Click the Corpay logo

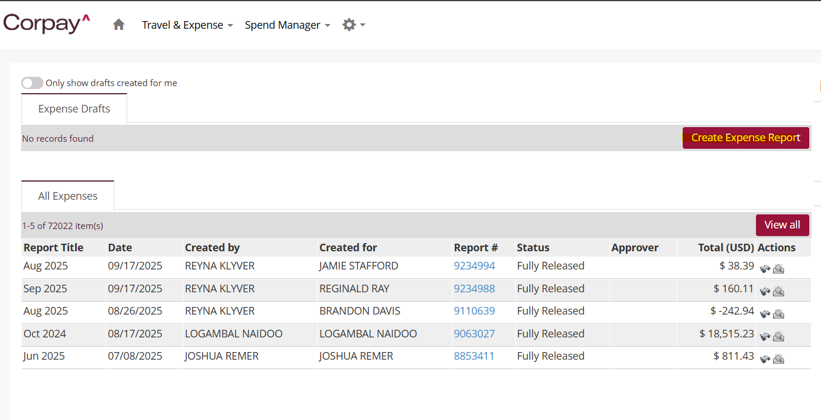(x=47, y=24)
